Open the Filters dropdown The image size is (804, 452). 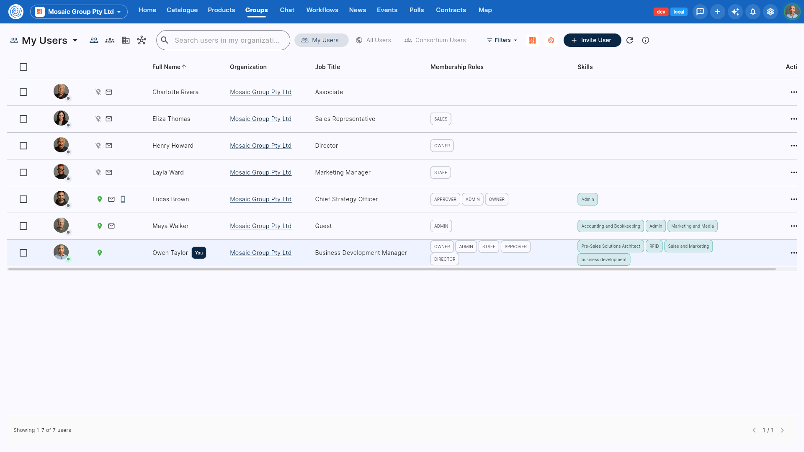click(x=502, y=40)
